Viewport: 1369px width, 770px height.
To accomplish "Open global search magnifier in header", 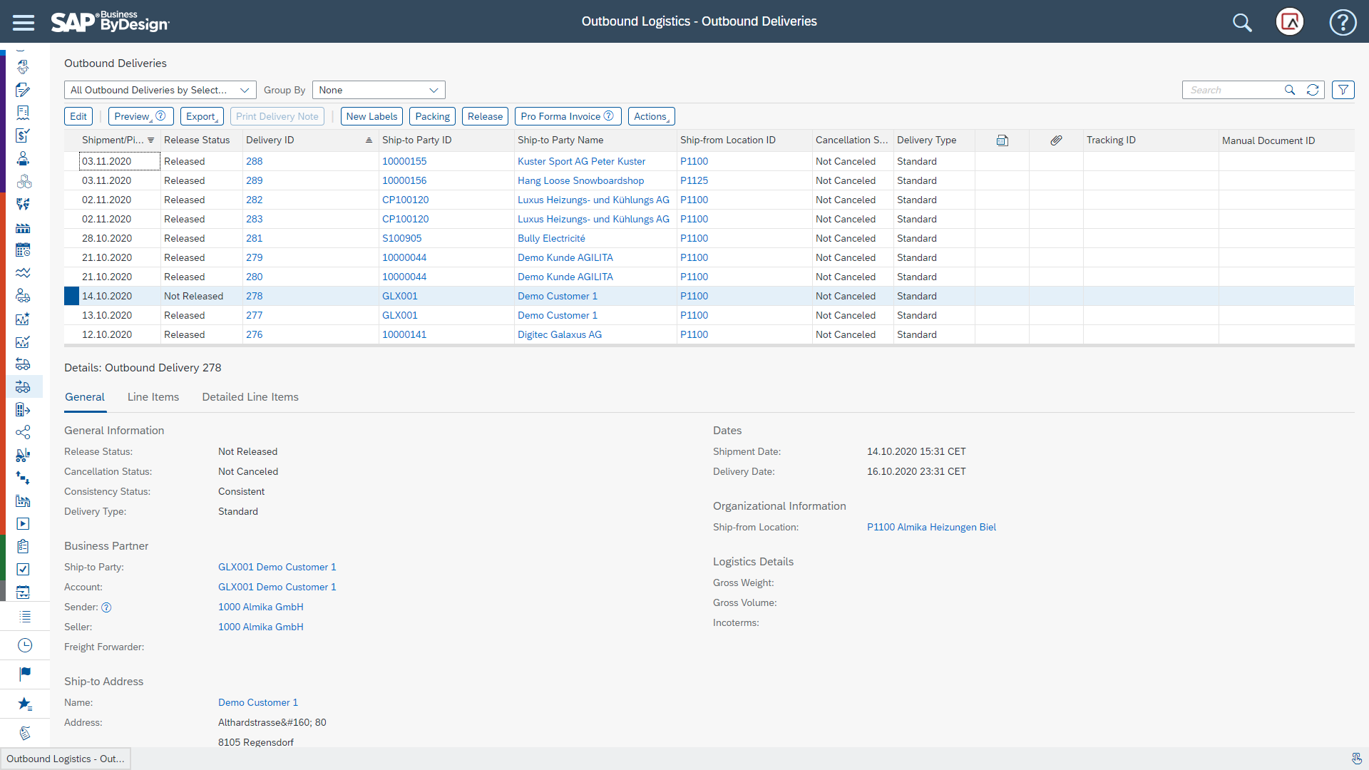I will pyautogui.click(x=1242, y=22).
